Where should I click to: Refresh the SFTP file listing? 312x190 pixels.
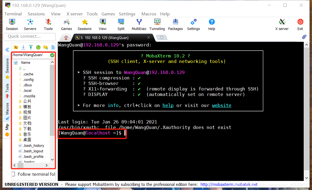(x=38, y=47)
